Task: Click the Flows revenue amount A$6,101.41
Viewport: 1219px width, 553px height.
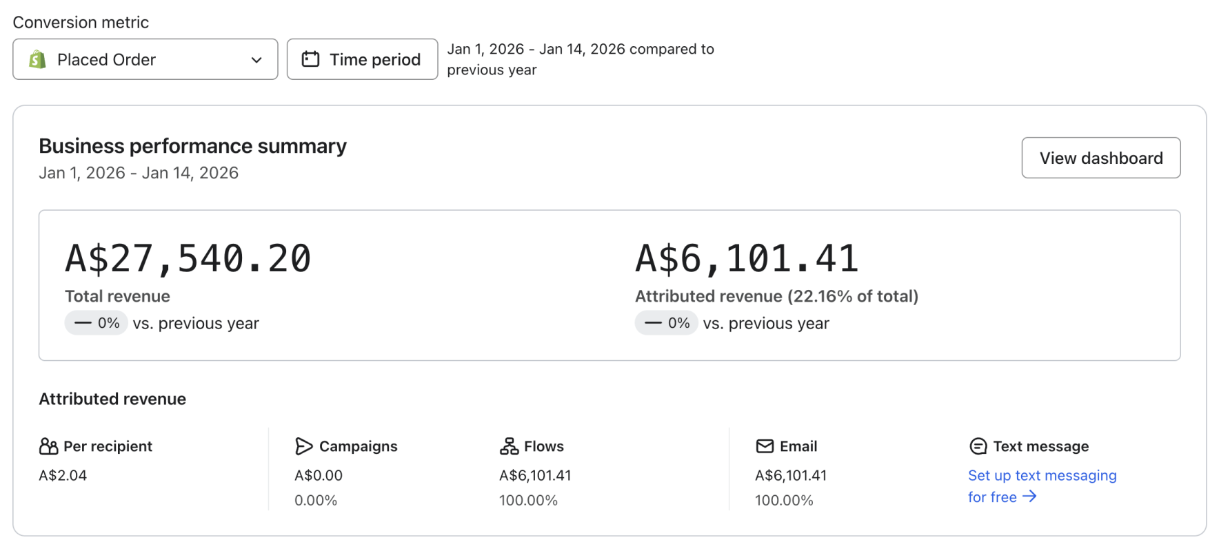Action: point(535,475)
